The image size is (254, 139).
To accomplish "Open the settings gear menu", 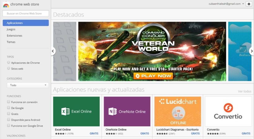I will (249, 4).
